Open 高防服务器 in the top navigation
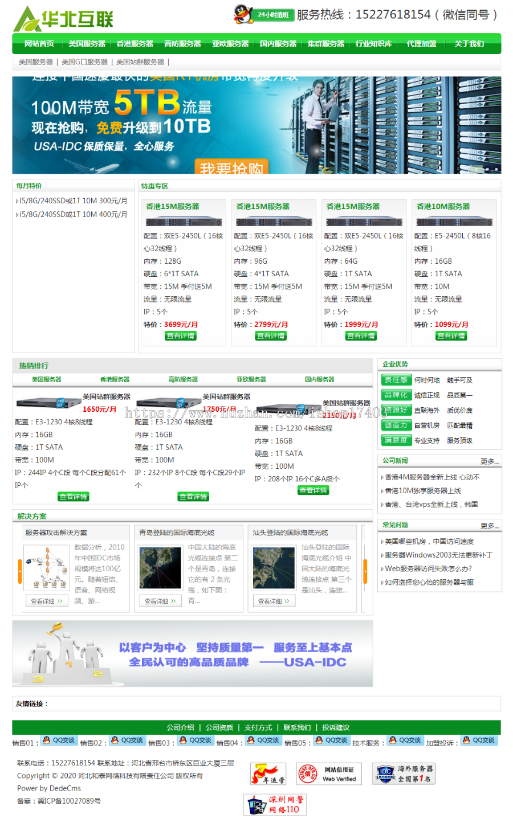This screenshot has height=823, width=513. click(182, 44)
